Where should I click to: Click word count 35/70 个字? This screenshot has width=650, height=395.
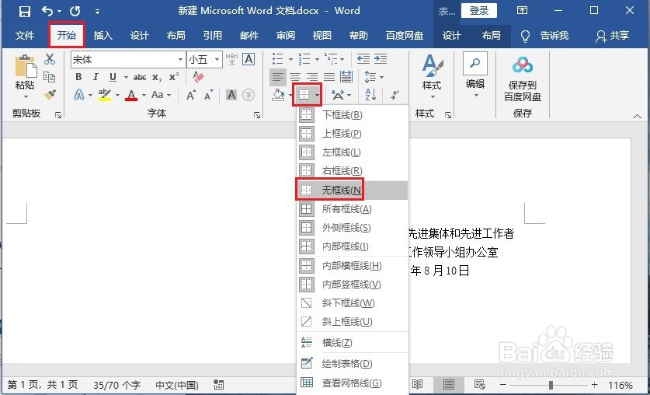(x=117, y=385)
